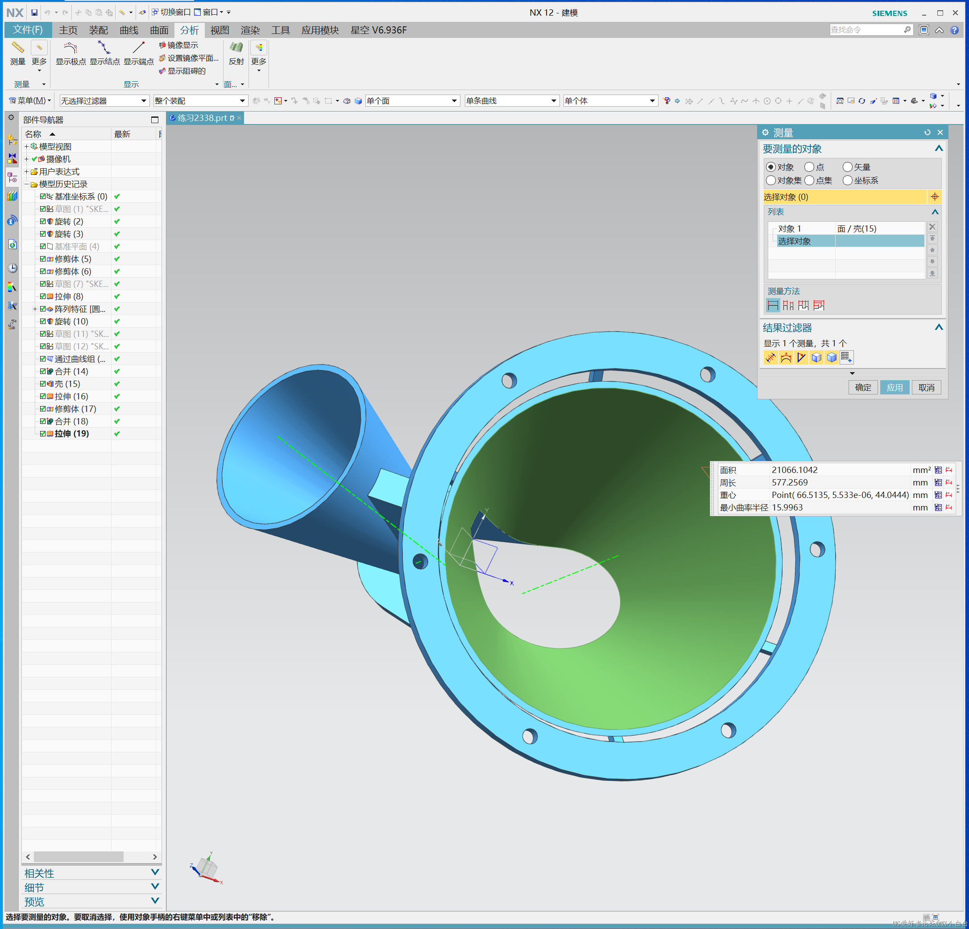Toggle checkbox for 壳 (15) feature
Image resolution: width=969 pixels, height=929 pixels.
pos(43,384)
